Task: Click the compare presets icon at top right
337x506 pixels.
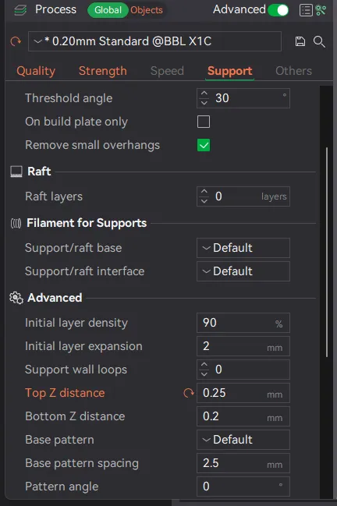Action: [321, 10]
